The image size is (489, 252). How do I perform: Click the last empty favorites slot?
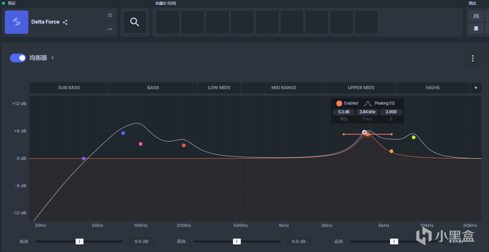[x=366, y=22]
